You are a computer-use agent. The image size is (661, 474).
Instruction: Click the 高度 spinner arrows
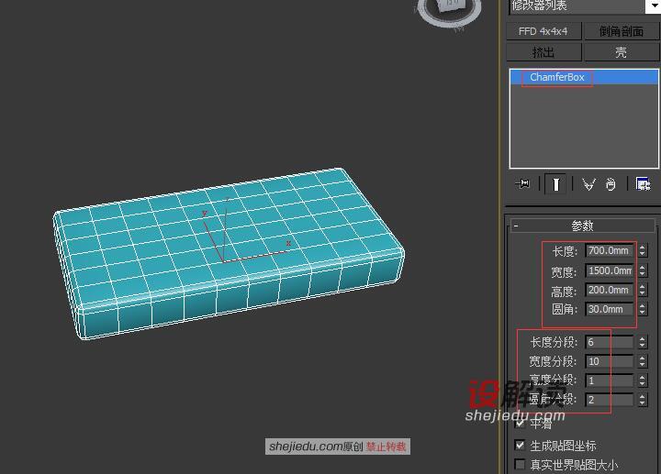coord(642,290)
